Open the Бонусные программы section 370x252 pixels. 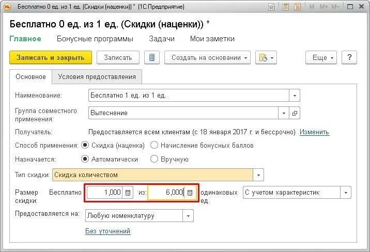point(95,39)
